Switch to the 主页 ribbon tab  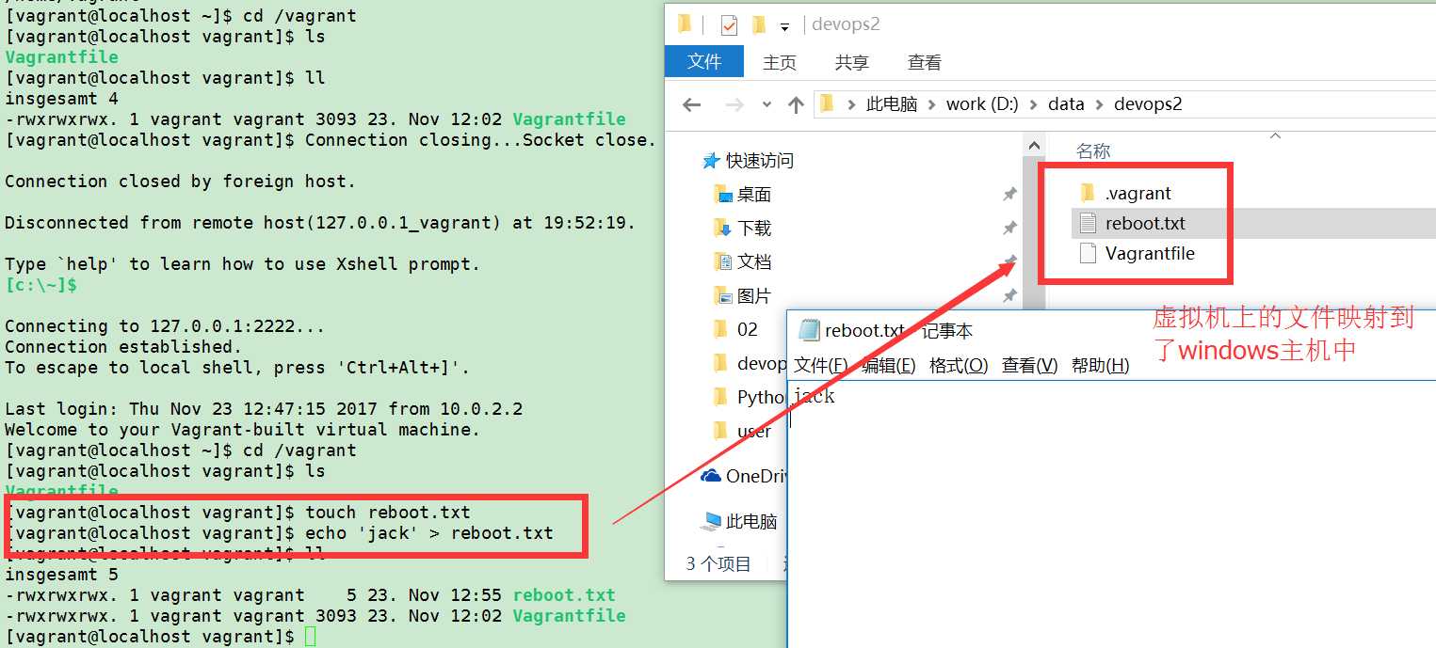pyautogui.click(x=780, y=62)
